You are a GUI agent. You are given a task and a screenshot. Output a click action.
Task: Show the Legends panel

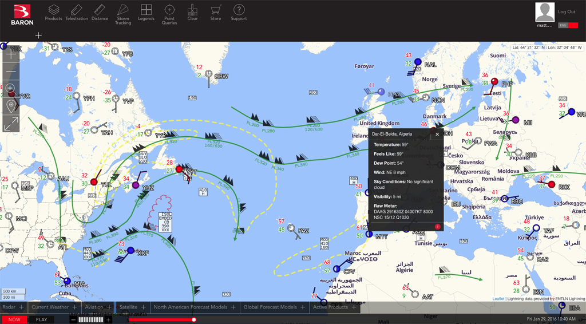[x=146, y=13]
